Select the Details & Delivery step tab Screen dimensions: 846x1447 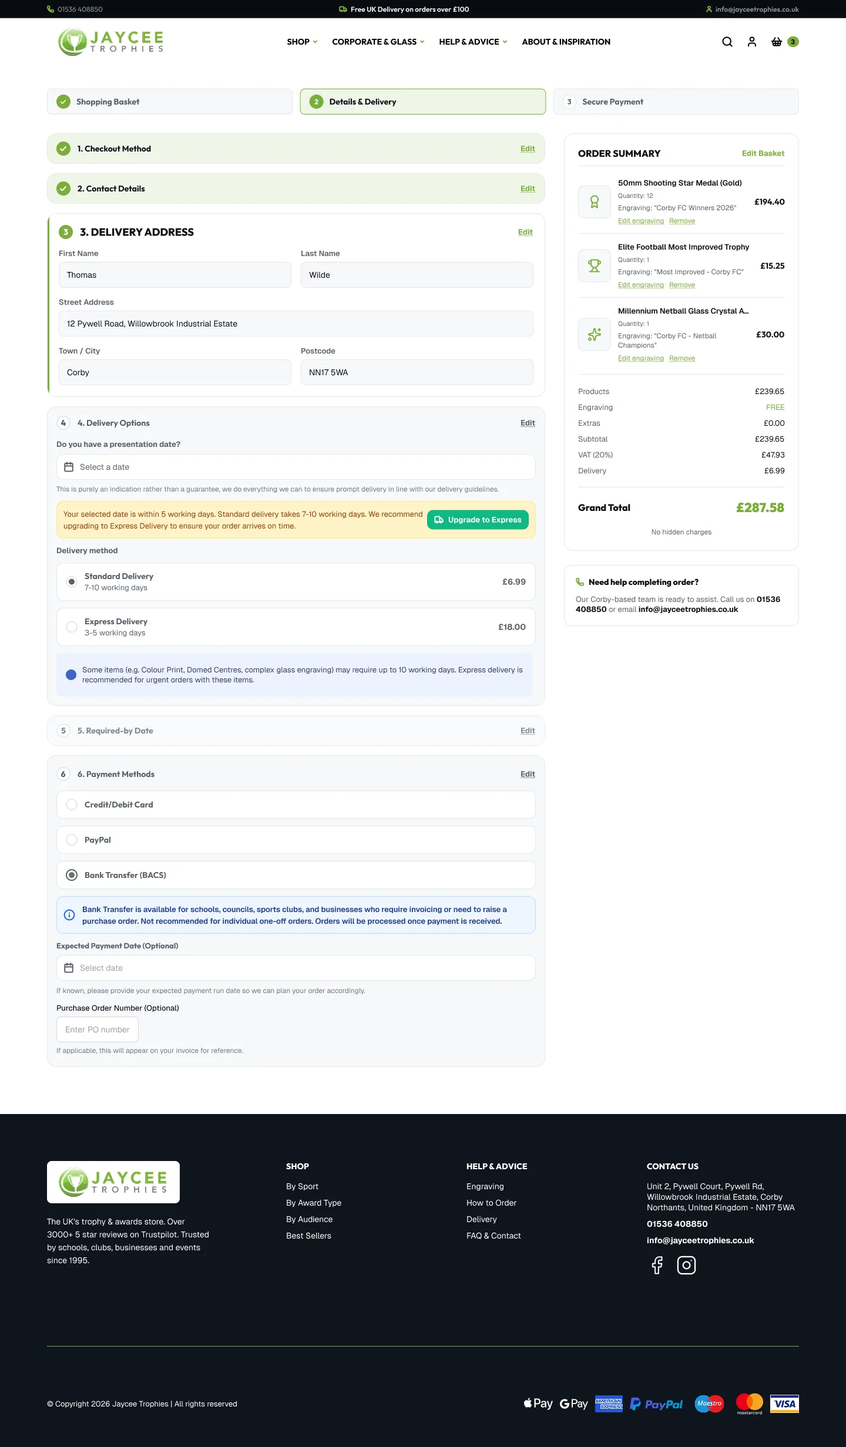pos(423,102)
